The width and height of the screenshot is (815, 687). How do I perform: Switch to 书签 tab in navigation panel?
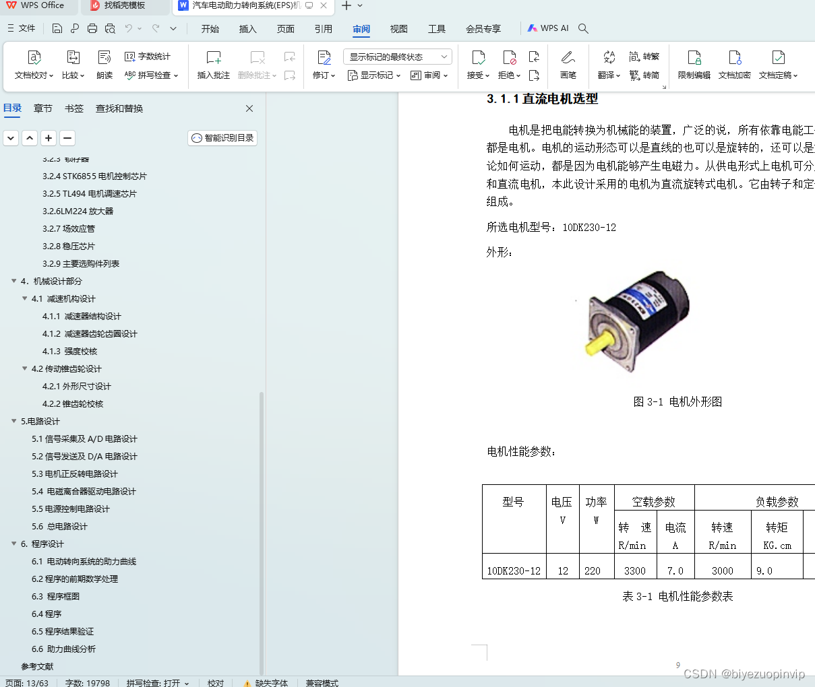pyautogui.click(x=74, y=108)
